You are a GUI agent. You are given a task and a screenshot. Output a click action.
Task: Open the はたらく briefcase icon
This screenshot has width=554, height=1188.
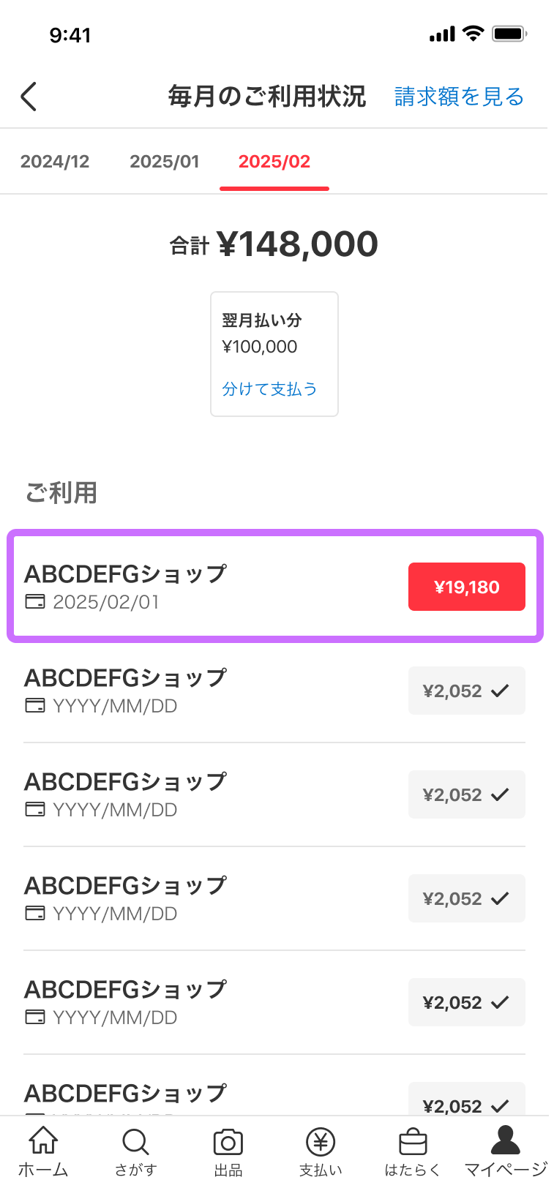click(x=413, y=1142)
